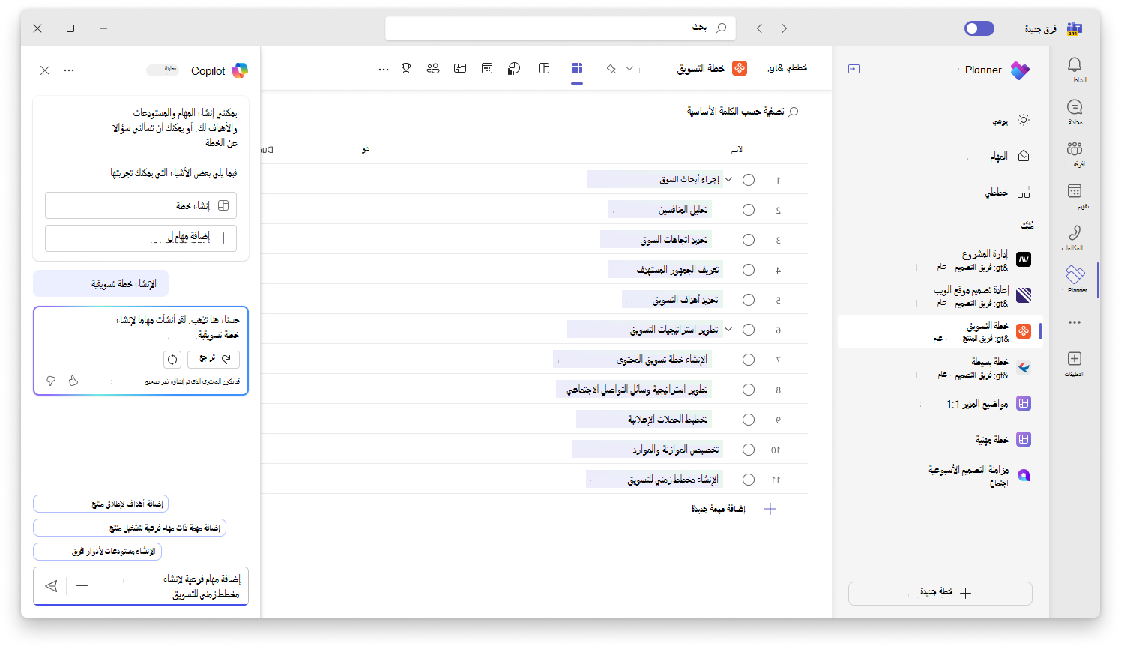Open more options ellipsis in plan toolbar

[x=384, y=69]
